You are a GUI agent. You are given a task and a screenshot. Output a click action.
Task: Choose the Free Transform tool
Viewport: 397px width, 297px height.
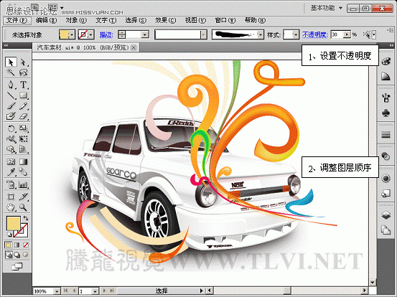pyautogui.click(x=23, y=139)
